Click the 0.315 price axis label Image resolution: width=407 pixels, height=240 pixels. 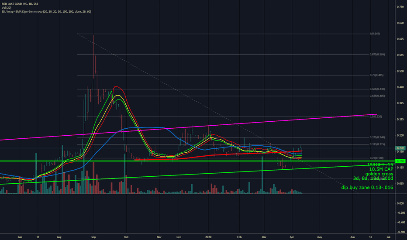[400, 120]
